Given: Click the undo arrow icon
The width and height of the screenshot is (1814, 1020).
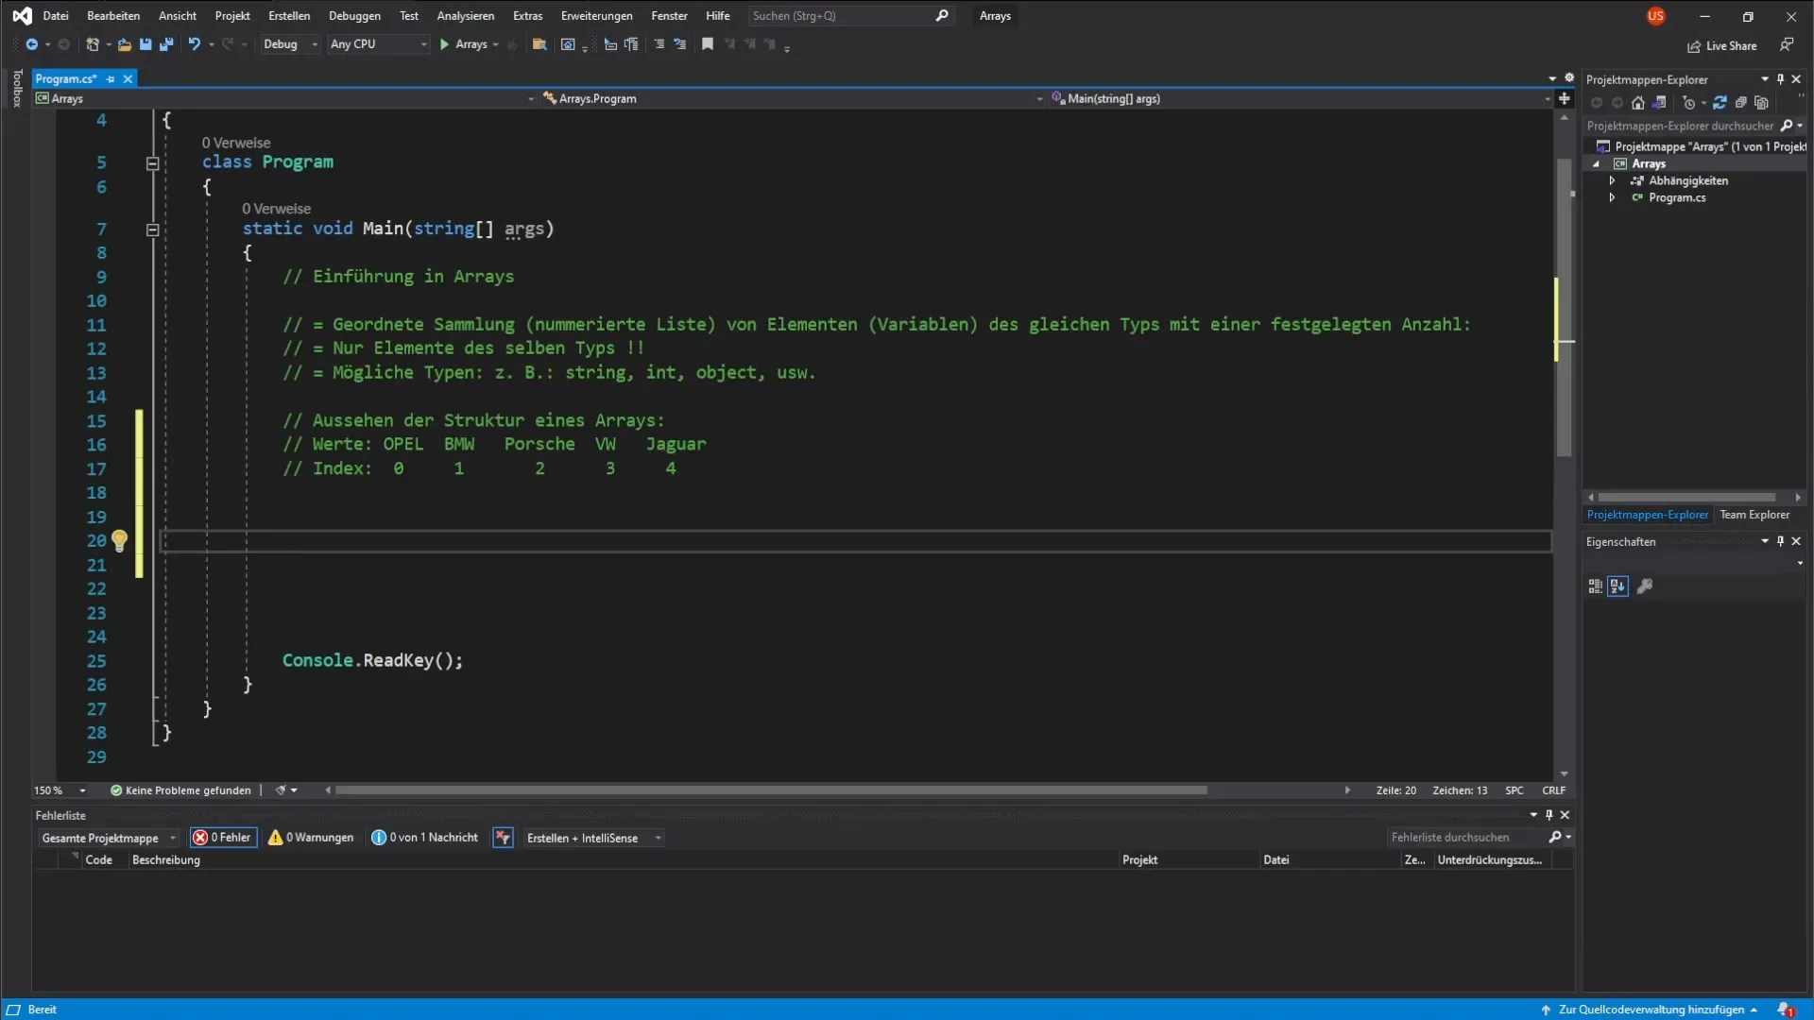Looking at the screenshot, I should point(194,44).
